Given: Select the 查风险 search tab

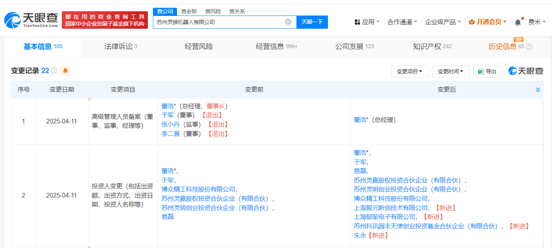Looking at the screenshot, I should [x=213, y=11].
